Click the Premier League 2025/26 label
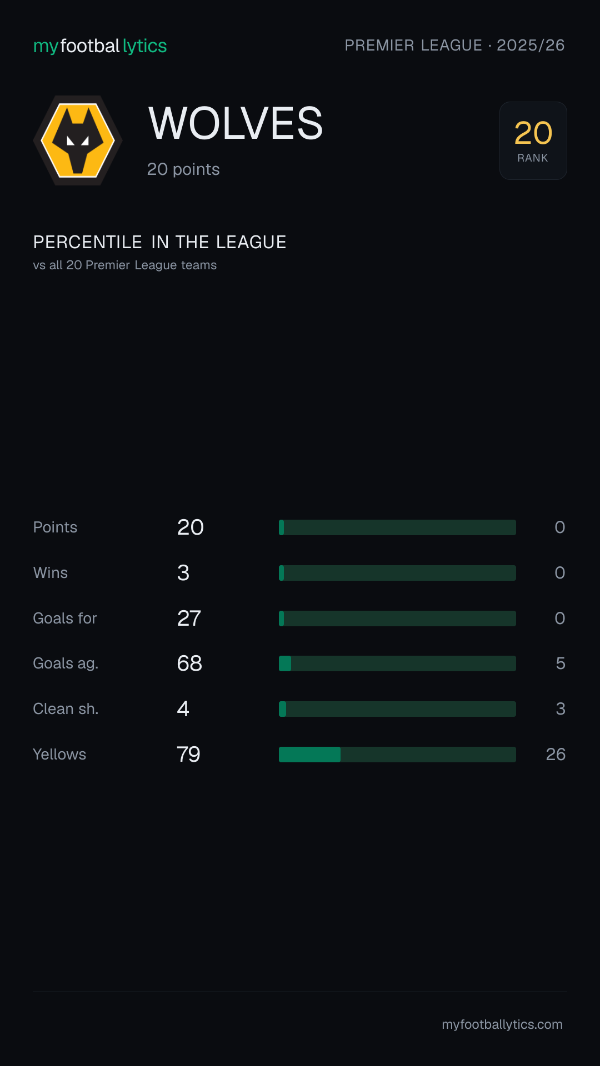The image size is (600, 1066). [454, 45]
